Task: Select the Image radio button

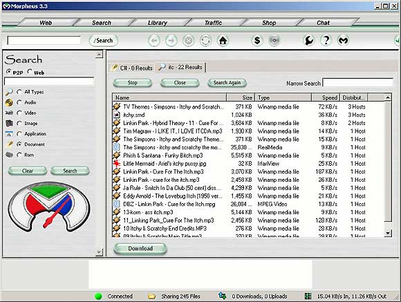Action: point(19,123)
